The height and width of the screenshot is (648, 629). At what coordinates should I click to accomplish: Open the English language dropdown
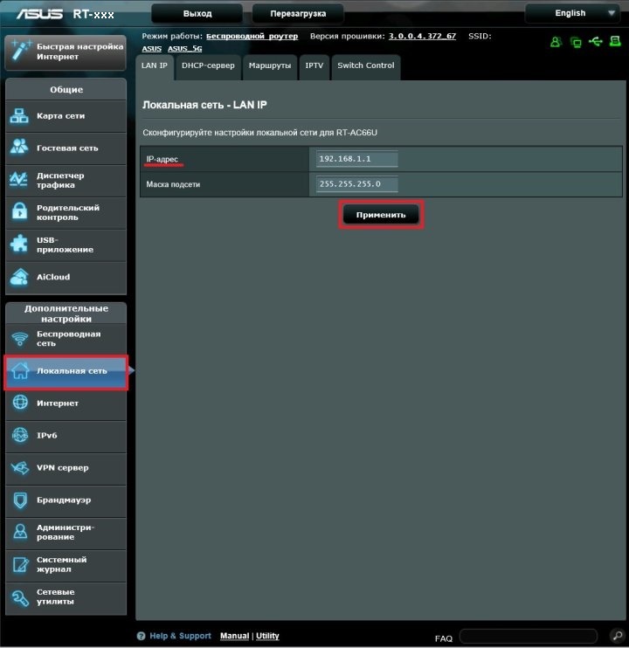pyautogui.click(x=576, y=13)
